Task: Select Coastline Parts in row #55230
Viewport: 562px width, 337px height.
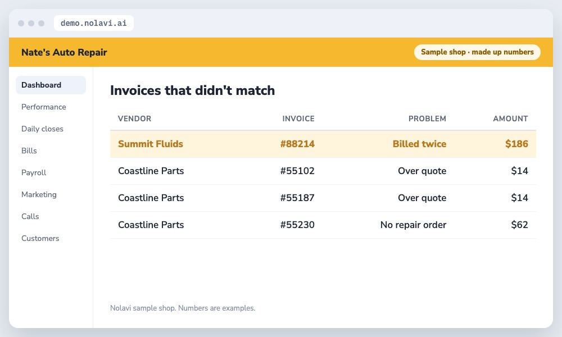Action: pyautogui.click(x=151, y=225)
